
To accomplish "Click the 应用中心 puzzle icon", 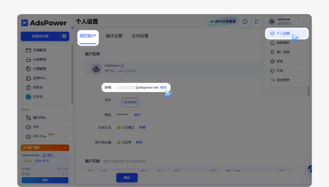I will (28, 78).
